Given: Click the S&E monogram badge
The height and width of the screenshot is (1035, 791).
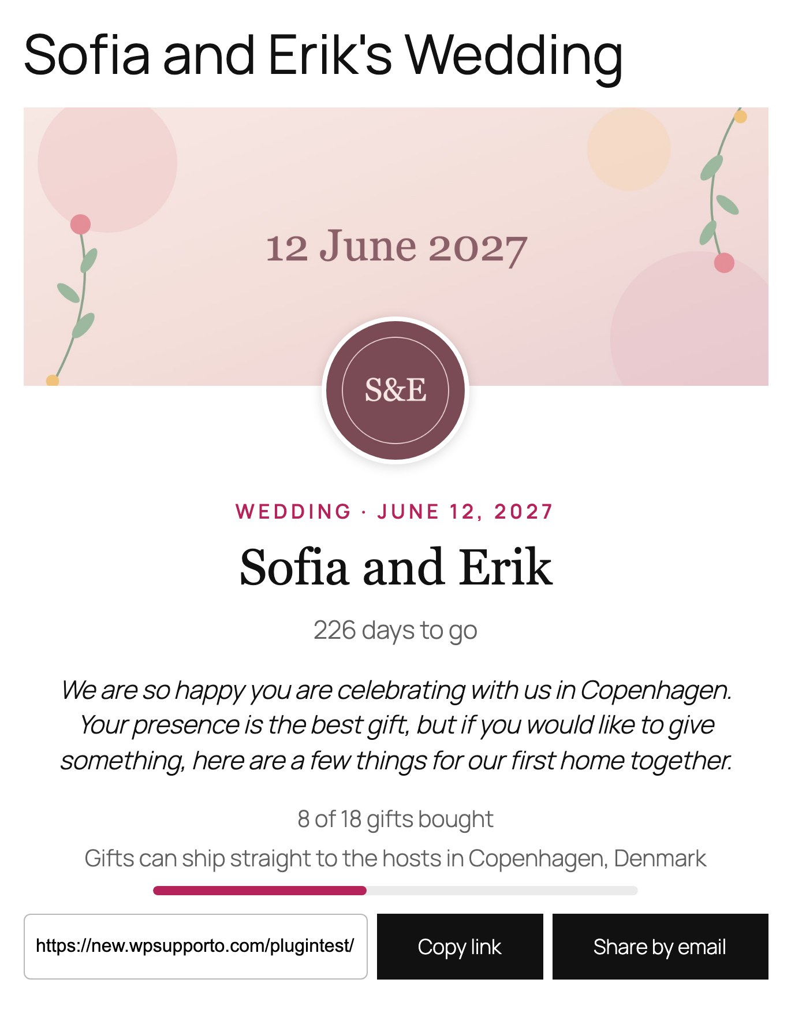Looking at the screenshot, I should pyautogui.click(x=395, y=390).
